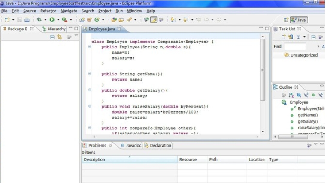
Task: Create a New Java Package from toolbar
Action: 89,20
